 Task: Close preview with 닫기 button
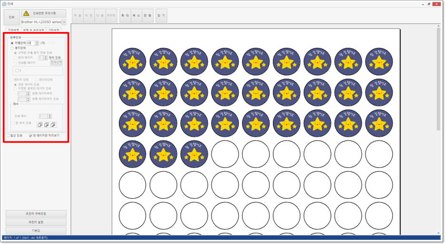(161, 16)
